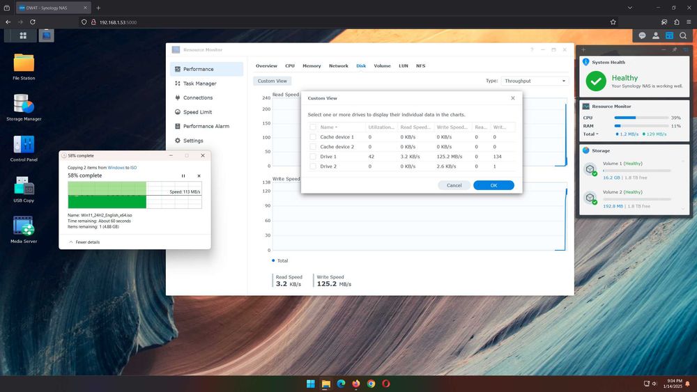Switch to the NFS tab
The image size is (697, 392).
click(420, 65)
